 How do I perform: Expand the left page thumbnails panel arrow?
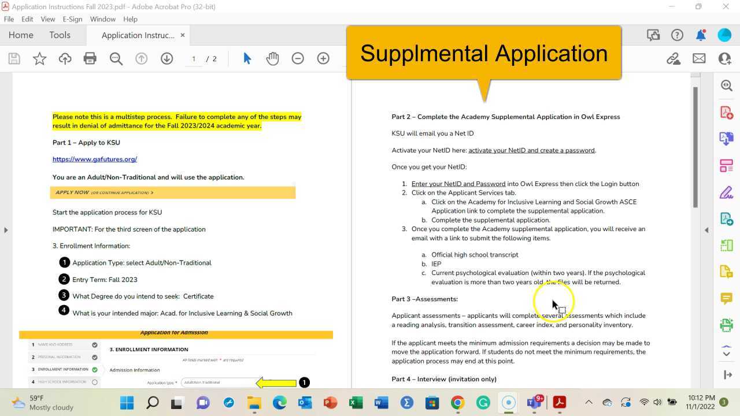coord(6,229)
